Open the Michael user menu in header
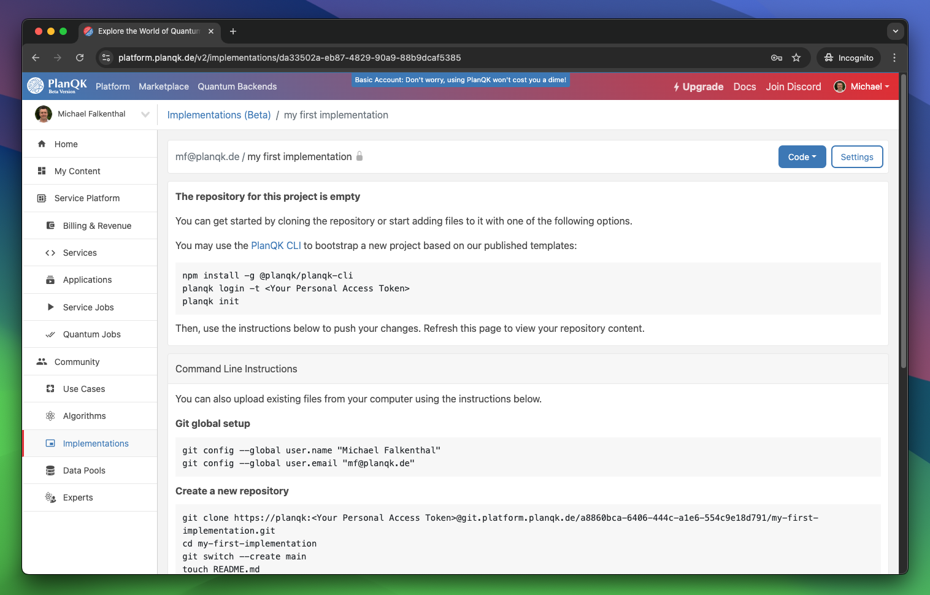930x595 pixels. pos(862,86)
